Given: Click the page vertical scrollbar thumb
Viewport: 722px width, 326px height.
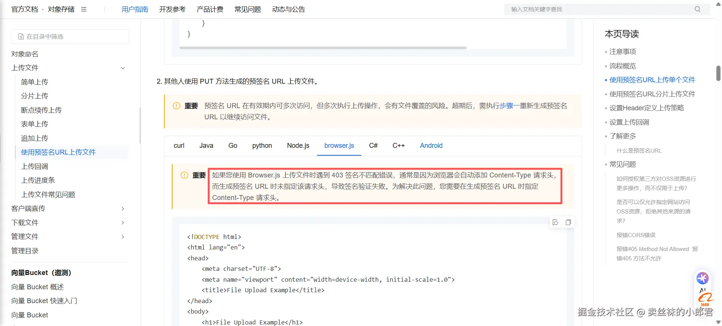Looking at the screenshot, I should pos(718,73).
